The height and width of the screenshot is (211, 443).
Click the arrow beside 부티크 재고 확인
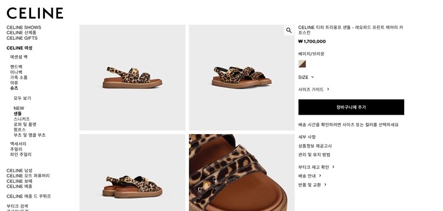pos(333,167)
